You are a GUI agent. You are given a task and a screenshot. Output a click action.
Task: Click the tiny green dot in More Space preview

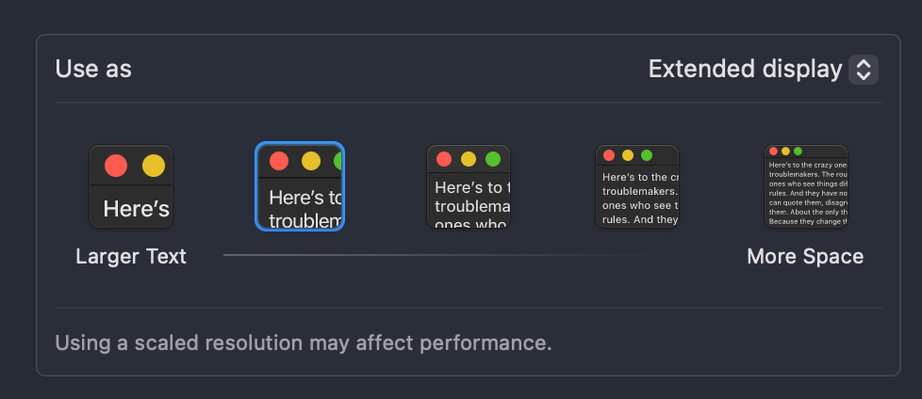tap(798, 151)
